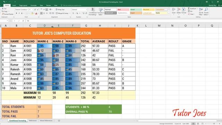Open Find & Select magnifier menu
Image resolution: width=222 pixels, height=125 pixels.
click(x=206, y=11)
